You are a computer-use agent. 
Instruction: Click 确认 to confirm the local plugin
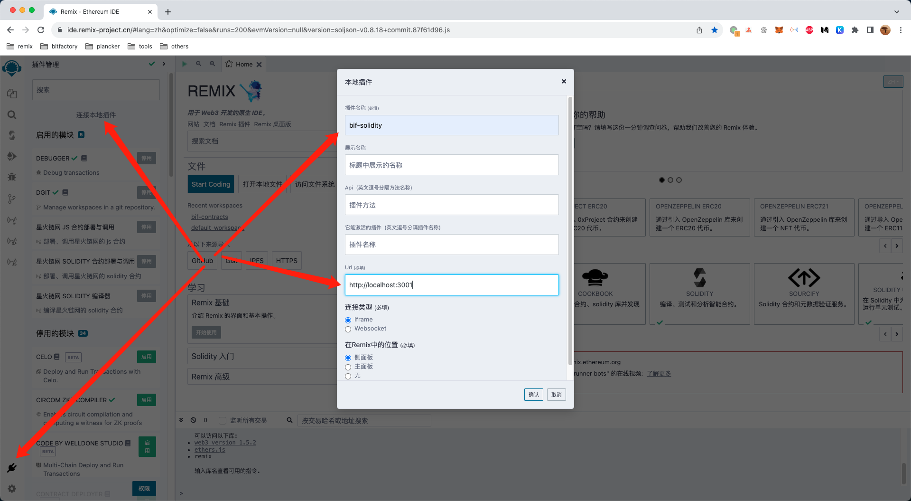click(x=533, y=395)
